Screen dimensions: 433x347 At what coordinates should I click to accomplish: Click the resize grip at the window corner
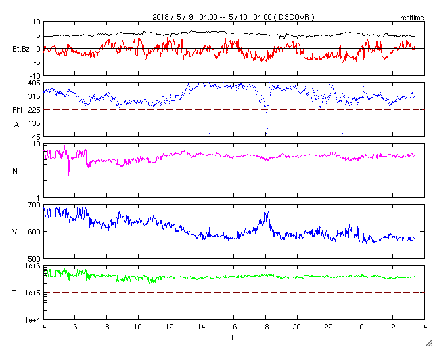click(429, 343)
